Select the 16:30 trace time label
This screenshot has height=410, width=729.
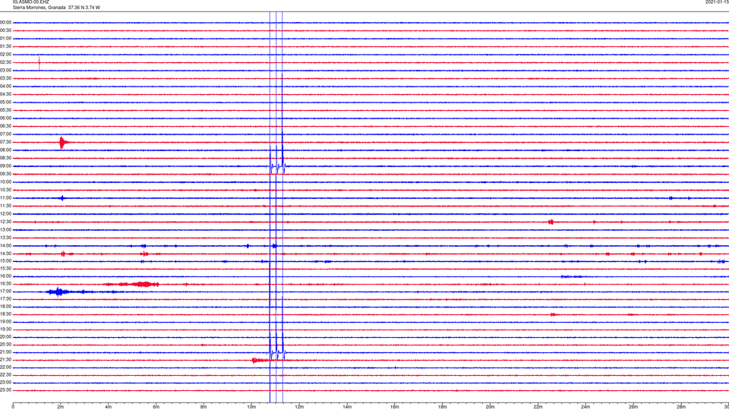pyautogui.click(x=5, y=283)
